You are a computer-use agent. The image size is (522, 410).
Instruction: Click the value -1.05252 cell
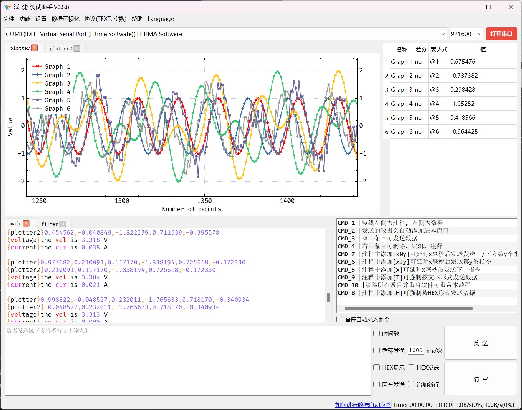click(483, 104)
